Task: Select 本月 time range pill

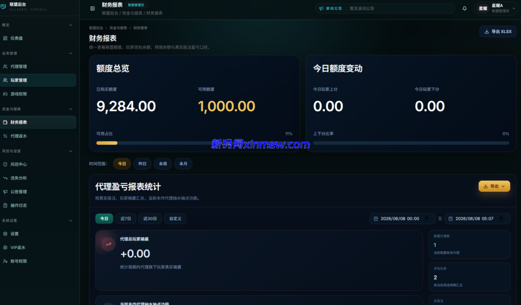Action: (x=183, y=164)
